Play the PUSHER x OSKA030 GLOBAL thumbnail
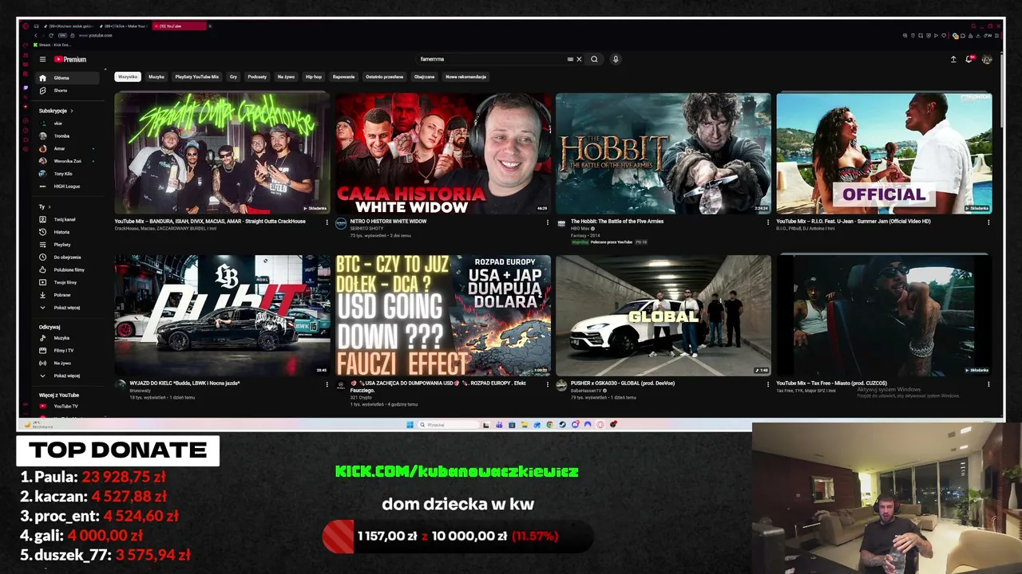1022x574 pixels. click(x=664, y=316)
